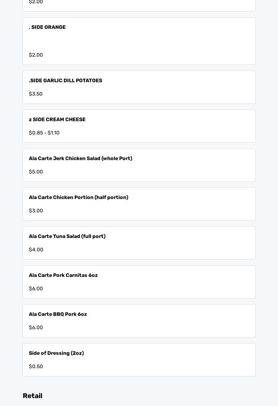Click the $4.00 Tuna Salad price
The image size is (278, 406).
36,250
